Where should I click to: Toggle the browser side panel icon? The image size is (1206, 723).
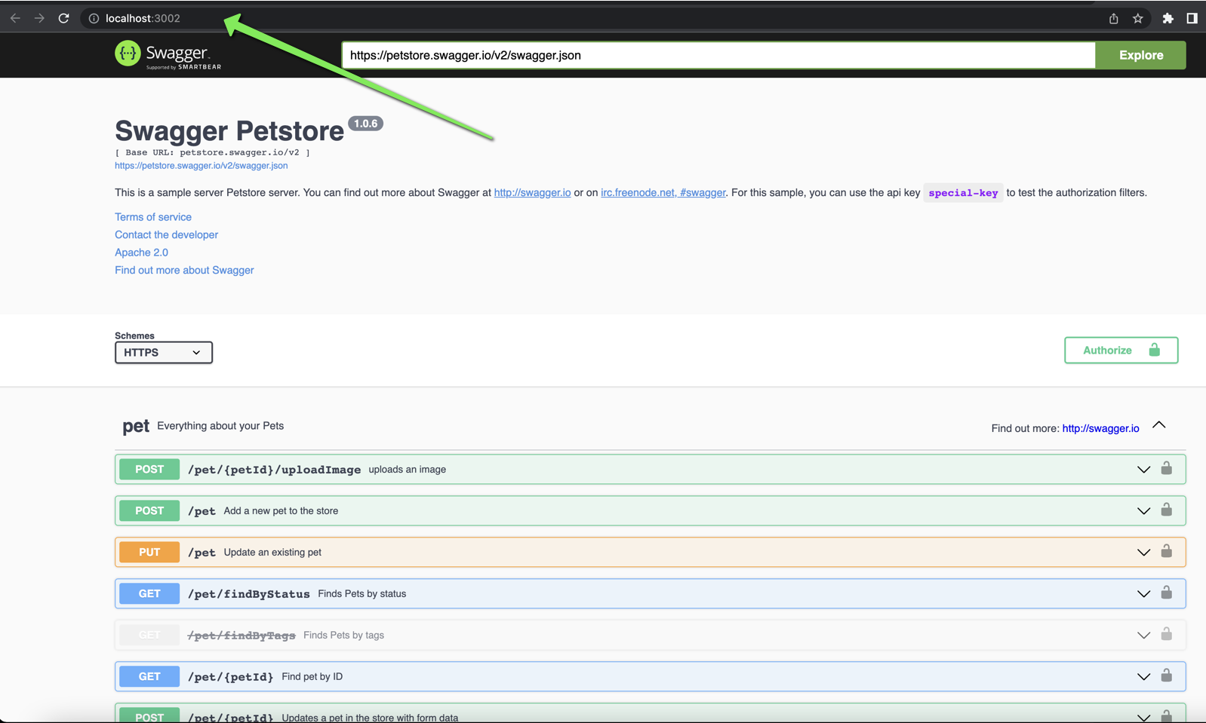tap(1192, 18)
